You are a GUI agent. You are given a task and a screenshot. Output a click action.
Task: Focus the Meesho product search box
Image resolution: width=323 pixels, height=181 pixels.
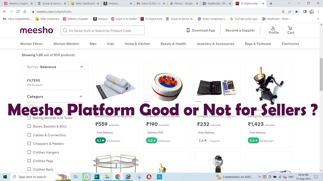102,30
